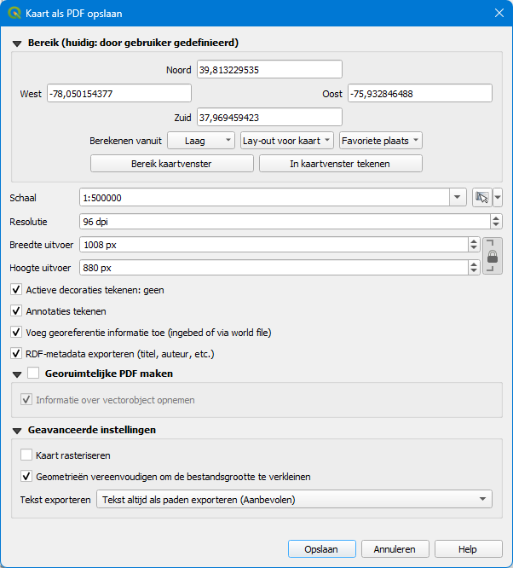This screenshot has height=568, width=513.
Task: Click the Bereik kaartvenster button
Action: pyautogui.click(x=172, y=163)
